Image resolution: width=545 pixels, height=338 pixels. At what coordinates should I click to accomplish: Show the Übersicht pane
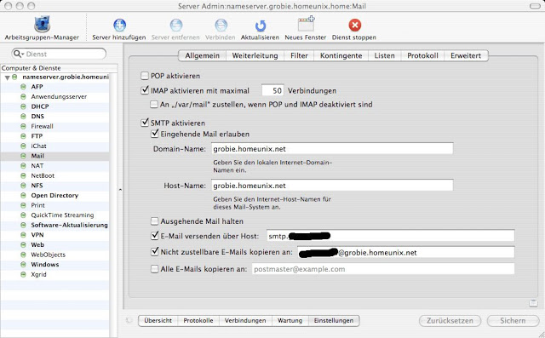(x=158, y=321)
